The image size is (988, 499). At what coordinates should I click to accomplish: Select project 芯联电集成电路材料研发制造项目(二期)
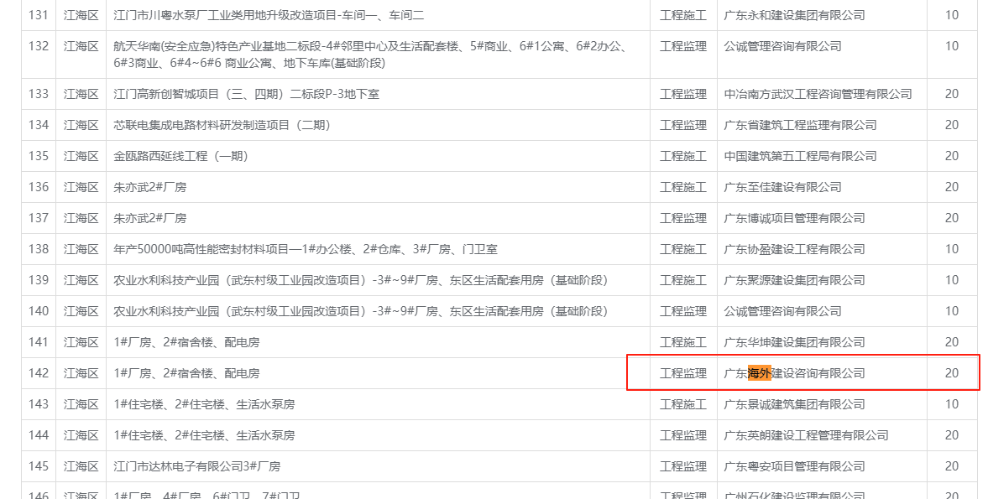click(222, 125)
